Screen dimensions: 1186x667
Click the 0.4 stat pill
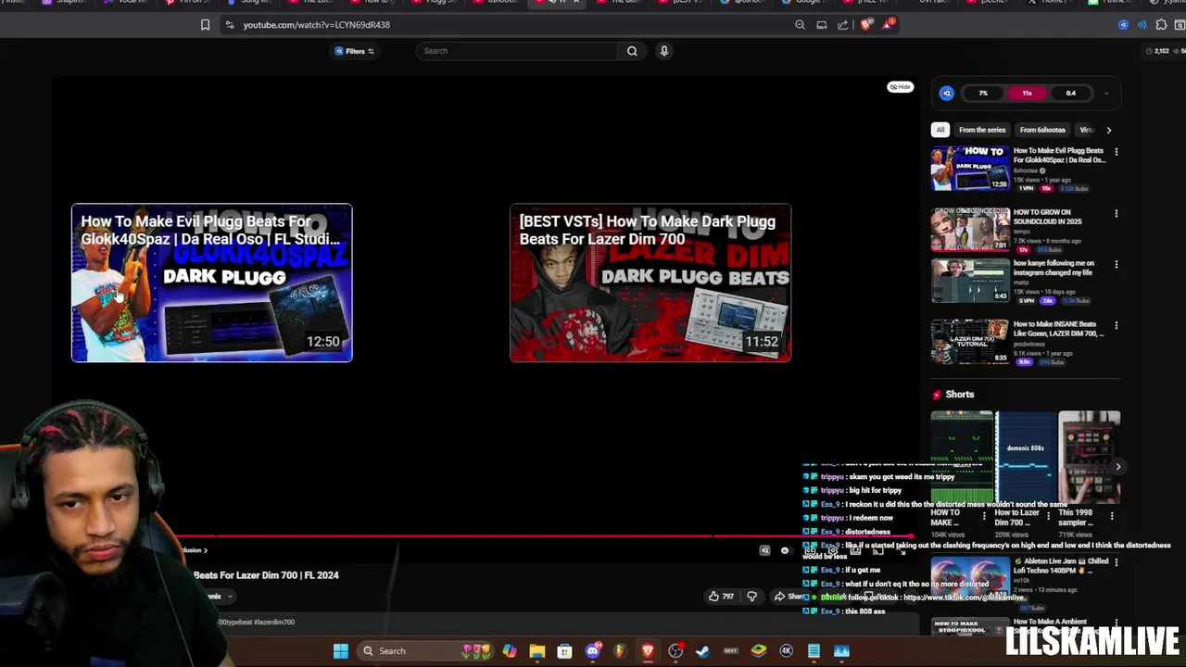point(1070,93)
